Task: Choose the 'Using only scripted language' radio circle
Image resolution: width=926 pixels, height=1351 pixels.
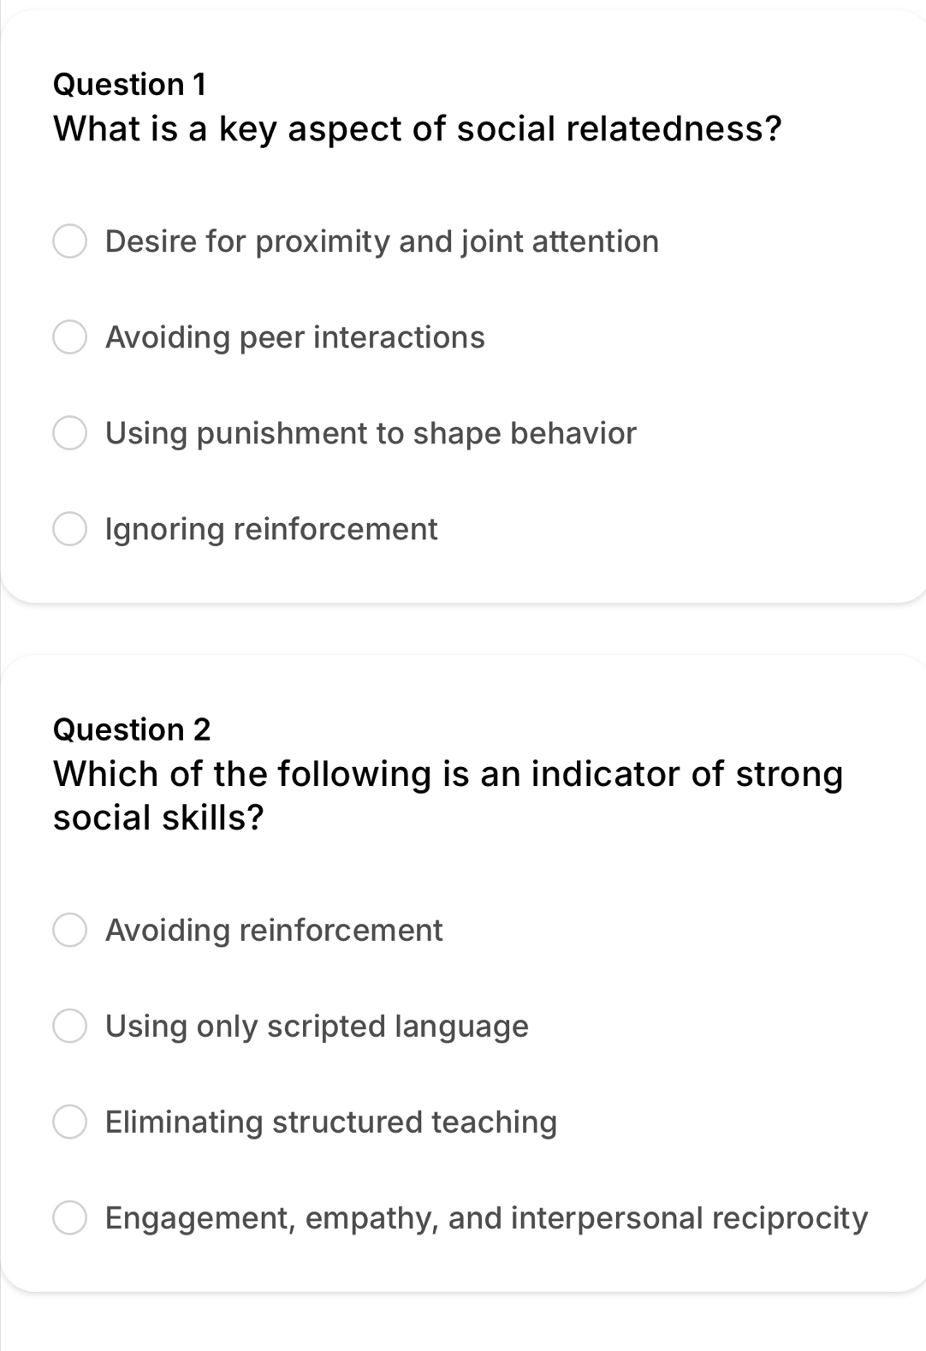Action: pyautogui.click(x=70, y=1026)
